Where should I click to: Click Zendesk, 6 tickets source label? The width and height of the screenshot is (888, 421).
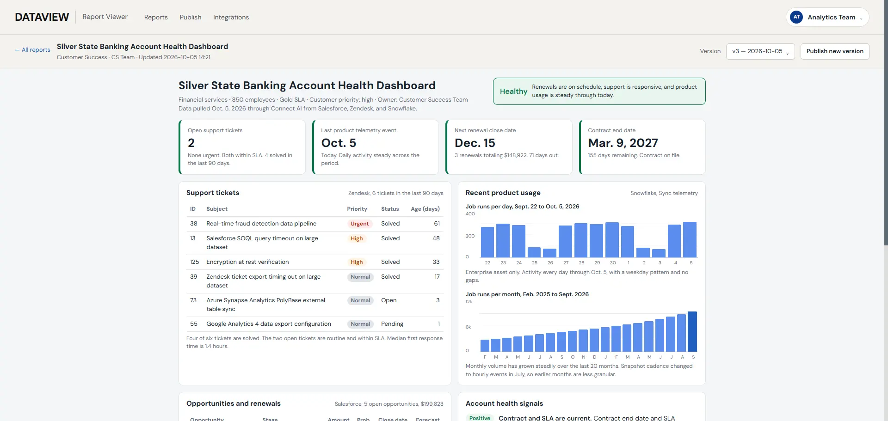pos(395,193)
